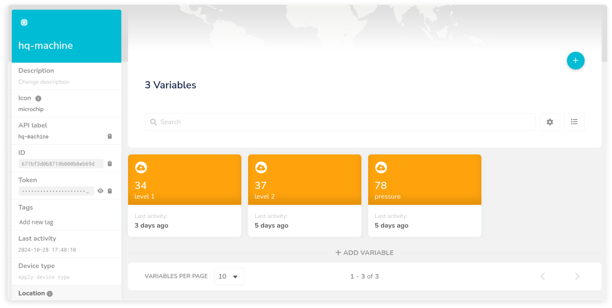Copy the API label to clipboard
This screenshot has height=308, width=612.
pos(110,136)
